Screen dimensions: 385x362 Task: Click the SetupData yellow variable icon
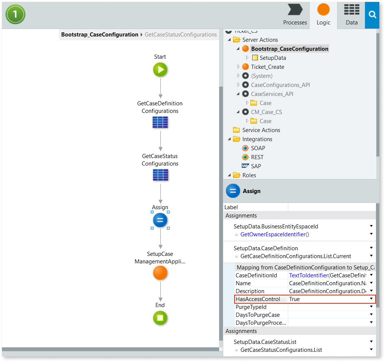pos(255,58)
